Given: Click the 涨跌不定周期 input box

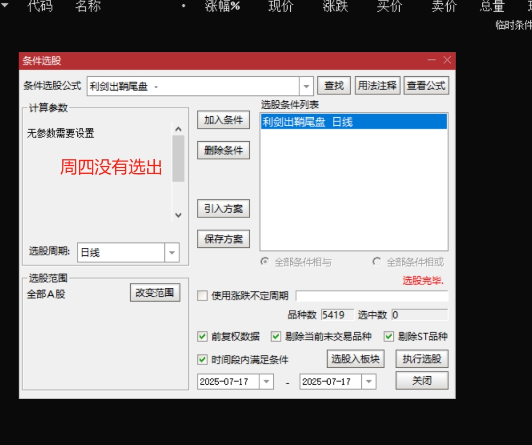Looking at the screenshot, I should (x=372, y=296).
